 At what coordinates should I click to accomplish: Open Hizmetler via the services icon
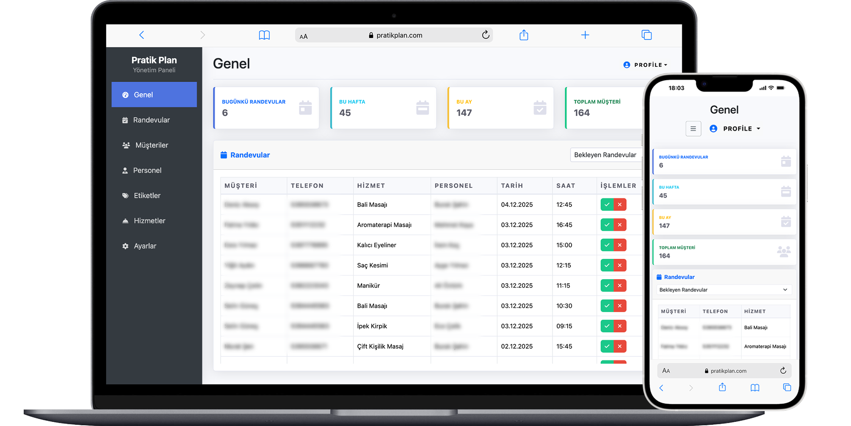(125, 220)
